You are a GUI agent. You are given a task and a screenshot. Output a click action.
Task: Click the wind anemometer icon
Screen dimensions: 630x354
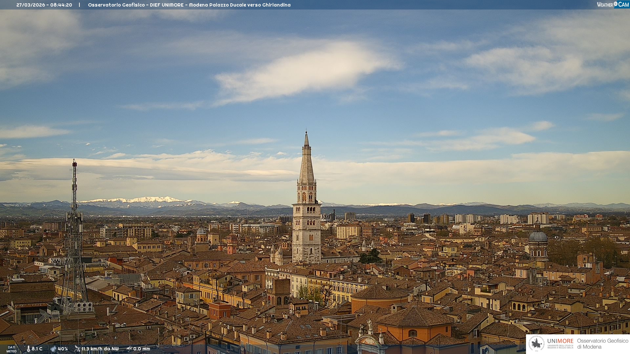click(x=77, y=349)
